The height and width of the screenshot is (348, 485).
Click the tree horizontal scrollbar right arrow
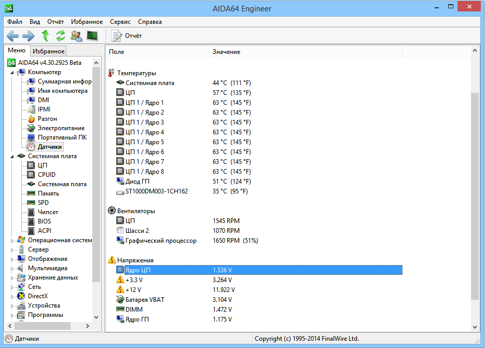point(88,326)
